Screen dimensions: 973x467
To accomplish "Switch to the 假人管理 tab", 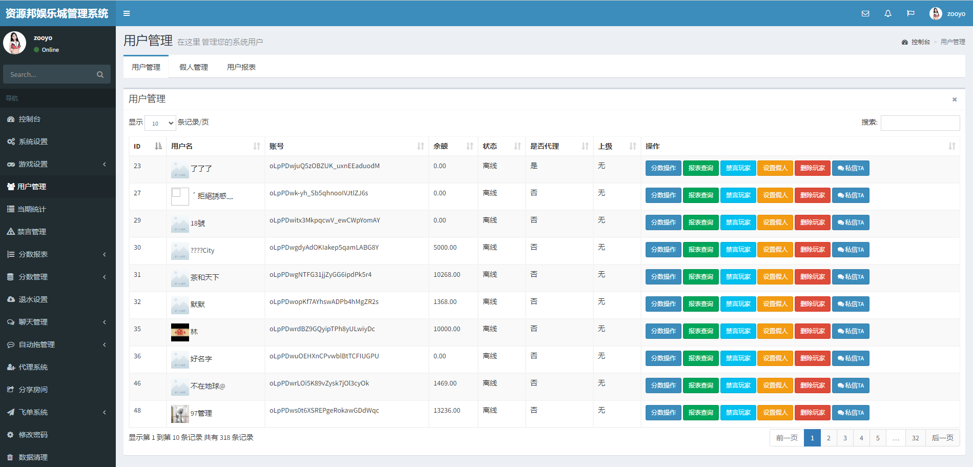I will (x=194, y=67).
